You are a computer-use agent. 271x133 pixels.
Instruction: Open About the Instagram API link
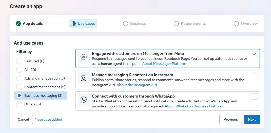(137, 85)
